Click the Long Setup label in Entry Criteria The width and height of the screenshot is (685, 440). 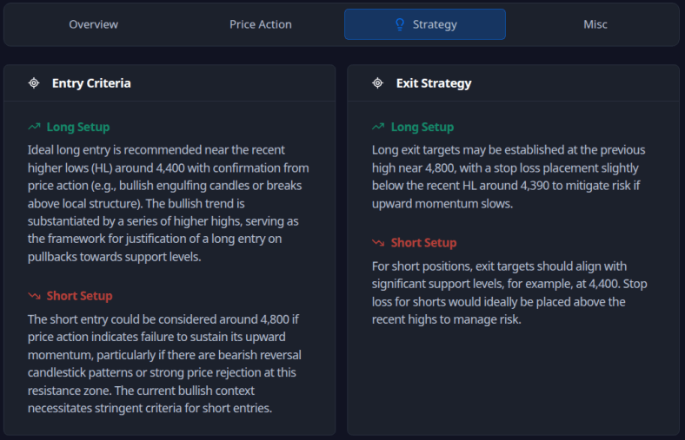coord(78,127)
